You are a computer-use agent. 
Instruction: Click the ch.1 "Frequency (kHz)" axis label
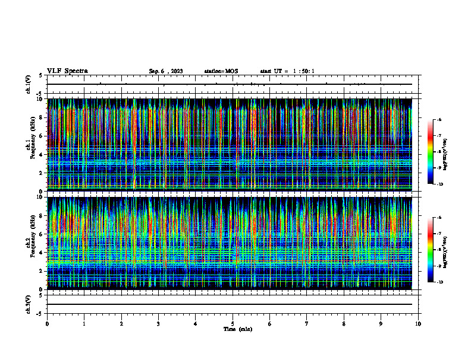click(33, 137)
